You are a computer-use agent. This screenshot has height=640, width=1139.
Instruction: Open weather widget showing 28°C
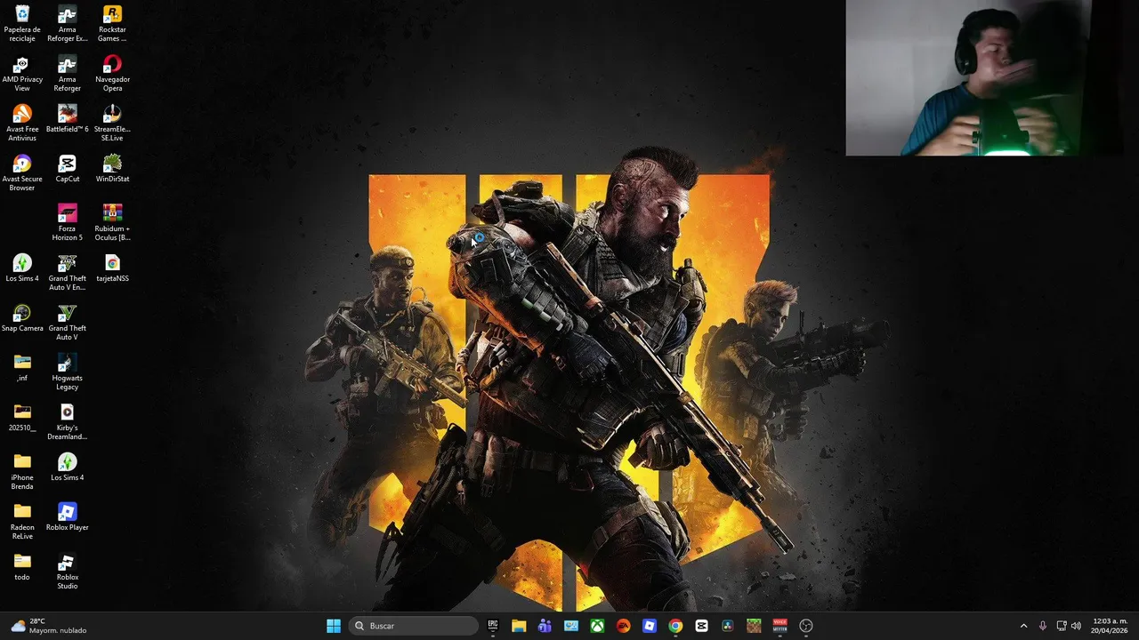tap(50, 626)
